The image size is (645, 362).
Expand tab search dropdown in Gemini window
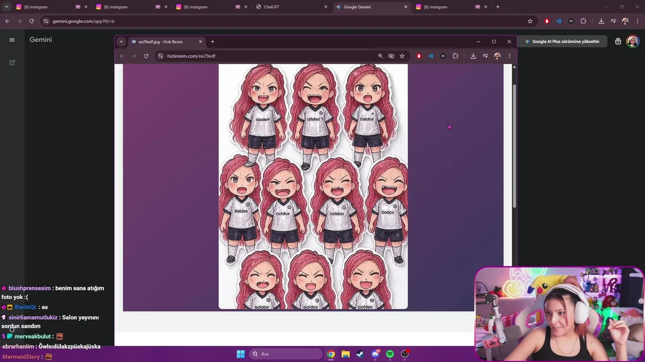click(6, 7)
